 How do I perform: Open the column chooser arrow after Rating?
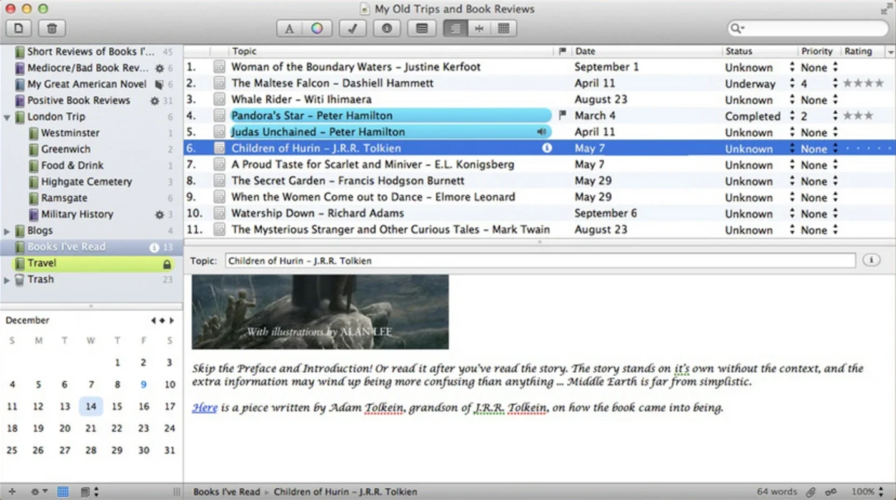pyautogui.click(x=890, y=52)
